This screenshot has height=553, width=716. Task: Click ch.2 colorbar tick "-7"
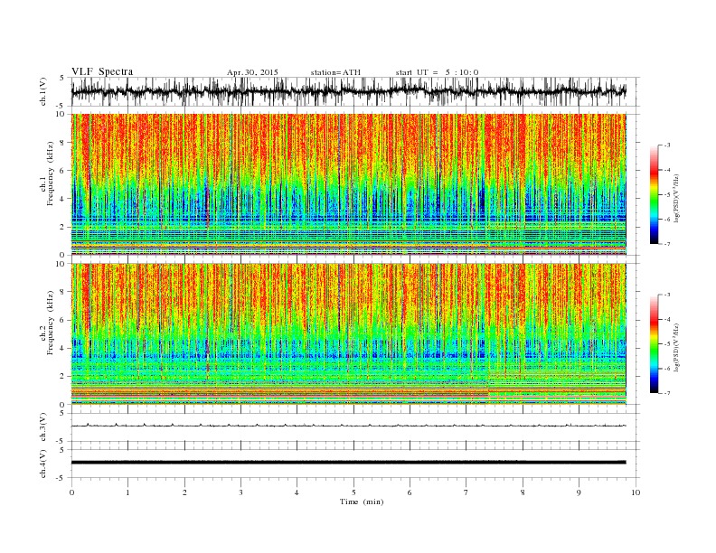pos(667,393)
